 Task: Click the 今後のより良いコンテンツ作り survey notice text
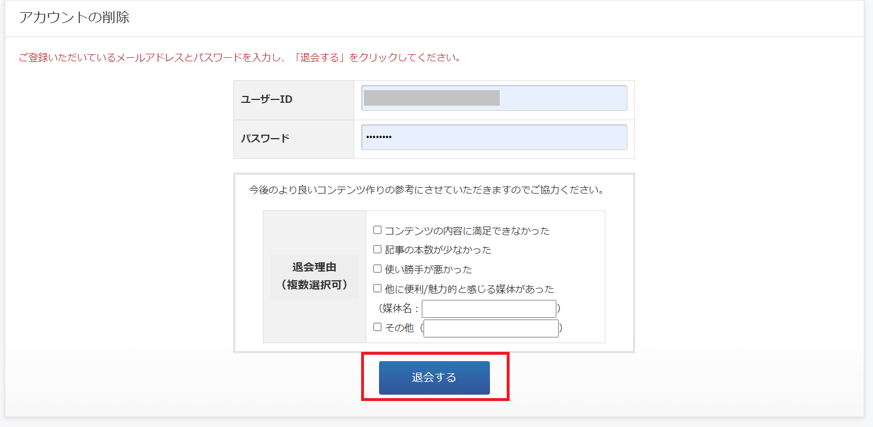(426, 190)
